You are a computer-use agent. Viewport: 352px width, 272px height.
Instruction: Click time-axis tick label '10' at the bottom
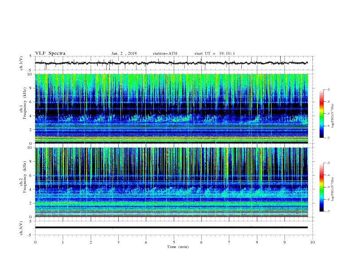pyautogui.click(x=312, y=242)
